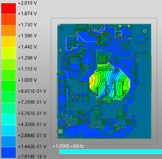Select the +5.767E-01 V legend label

coord(32,113)
